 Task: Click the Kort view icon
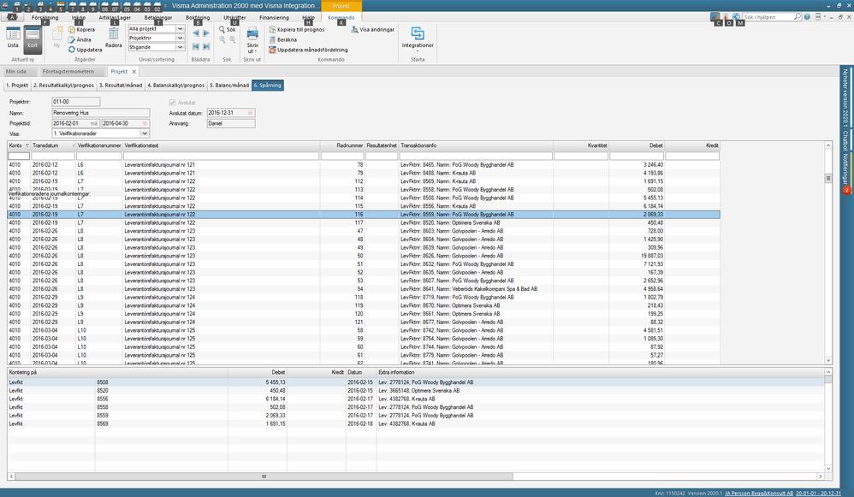pos(33,36)
